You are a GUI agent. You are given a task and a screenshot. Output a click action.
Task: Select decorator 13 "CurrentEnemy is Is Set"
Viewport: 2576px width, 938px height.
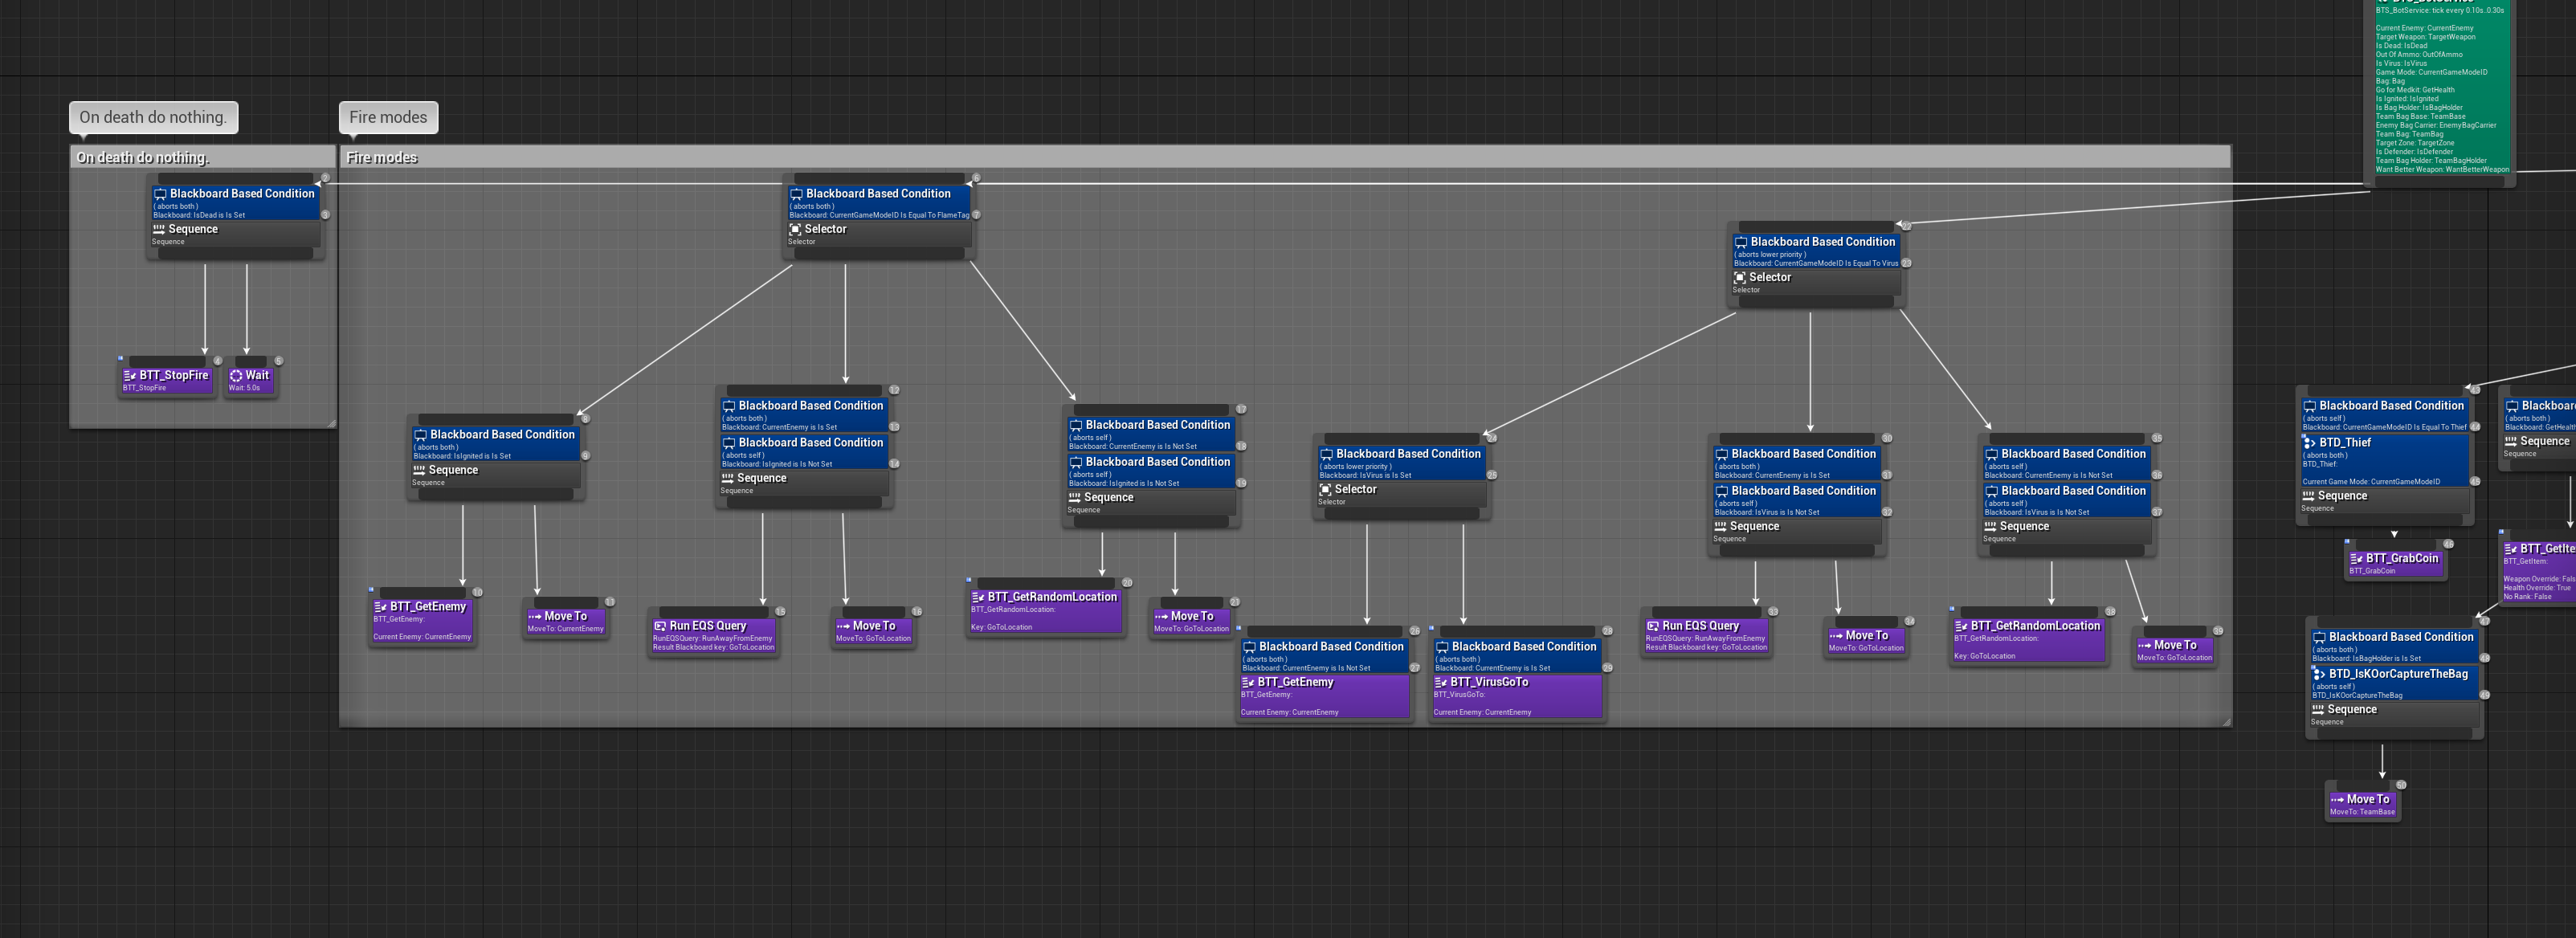(804, 415)
